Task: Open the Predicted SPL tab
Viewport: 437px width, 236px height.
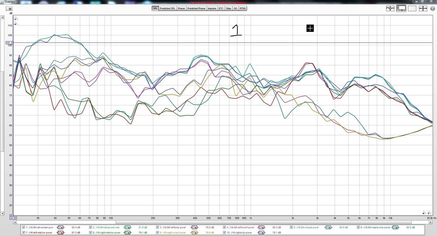Action: (167, 8)
